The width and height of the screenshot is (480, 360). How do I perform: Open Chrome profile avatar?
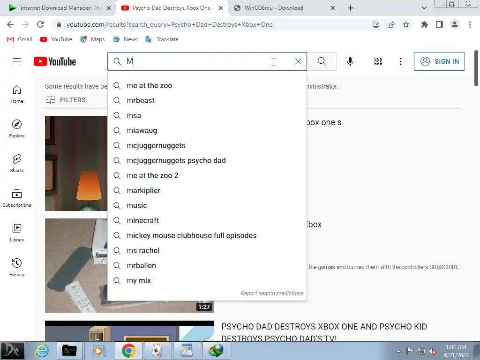[455, 24]
